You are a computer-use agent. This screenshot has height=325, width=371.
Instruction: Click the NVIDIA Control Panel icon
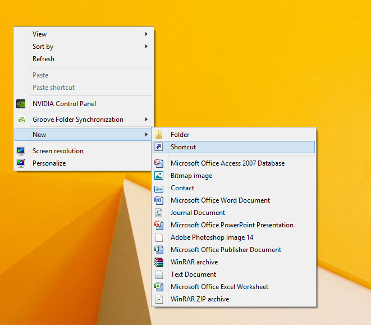(21, 104)
